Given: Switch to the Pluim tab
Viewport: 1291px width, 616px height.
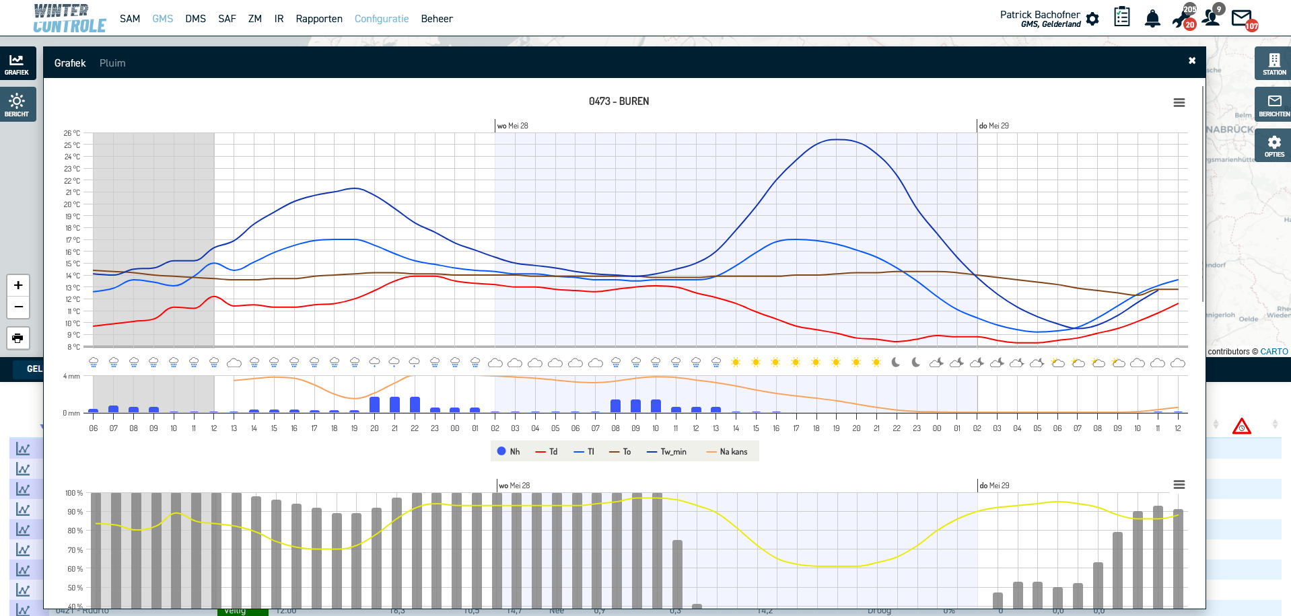Looking at the screenshot, I should point(112,63).
